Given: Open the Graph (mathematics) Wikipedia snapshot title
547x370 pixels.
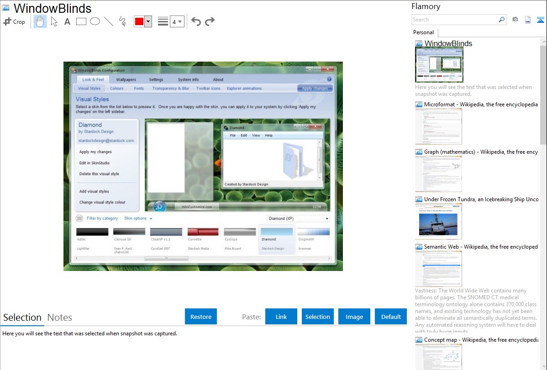Looking at the screenshot, I should [x=481, y=152].
